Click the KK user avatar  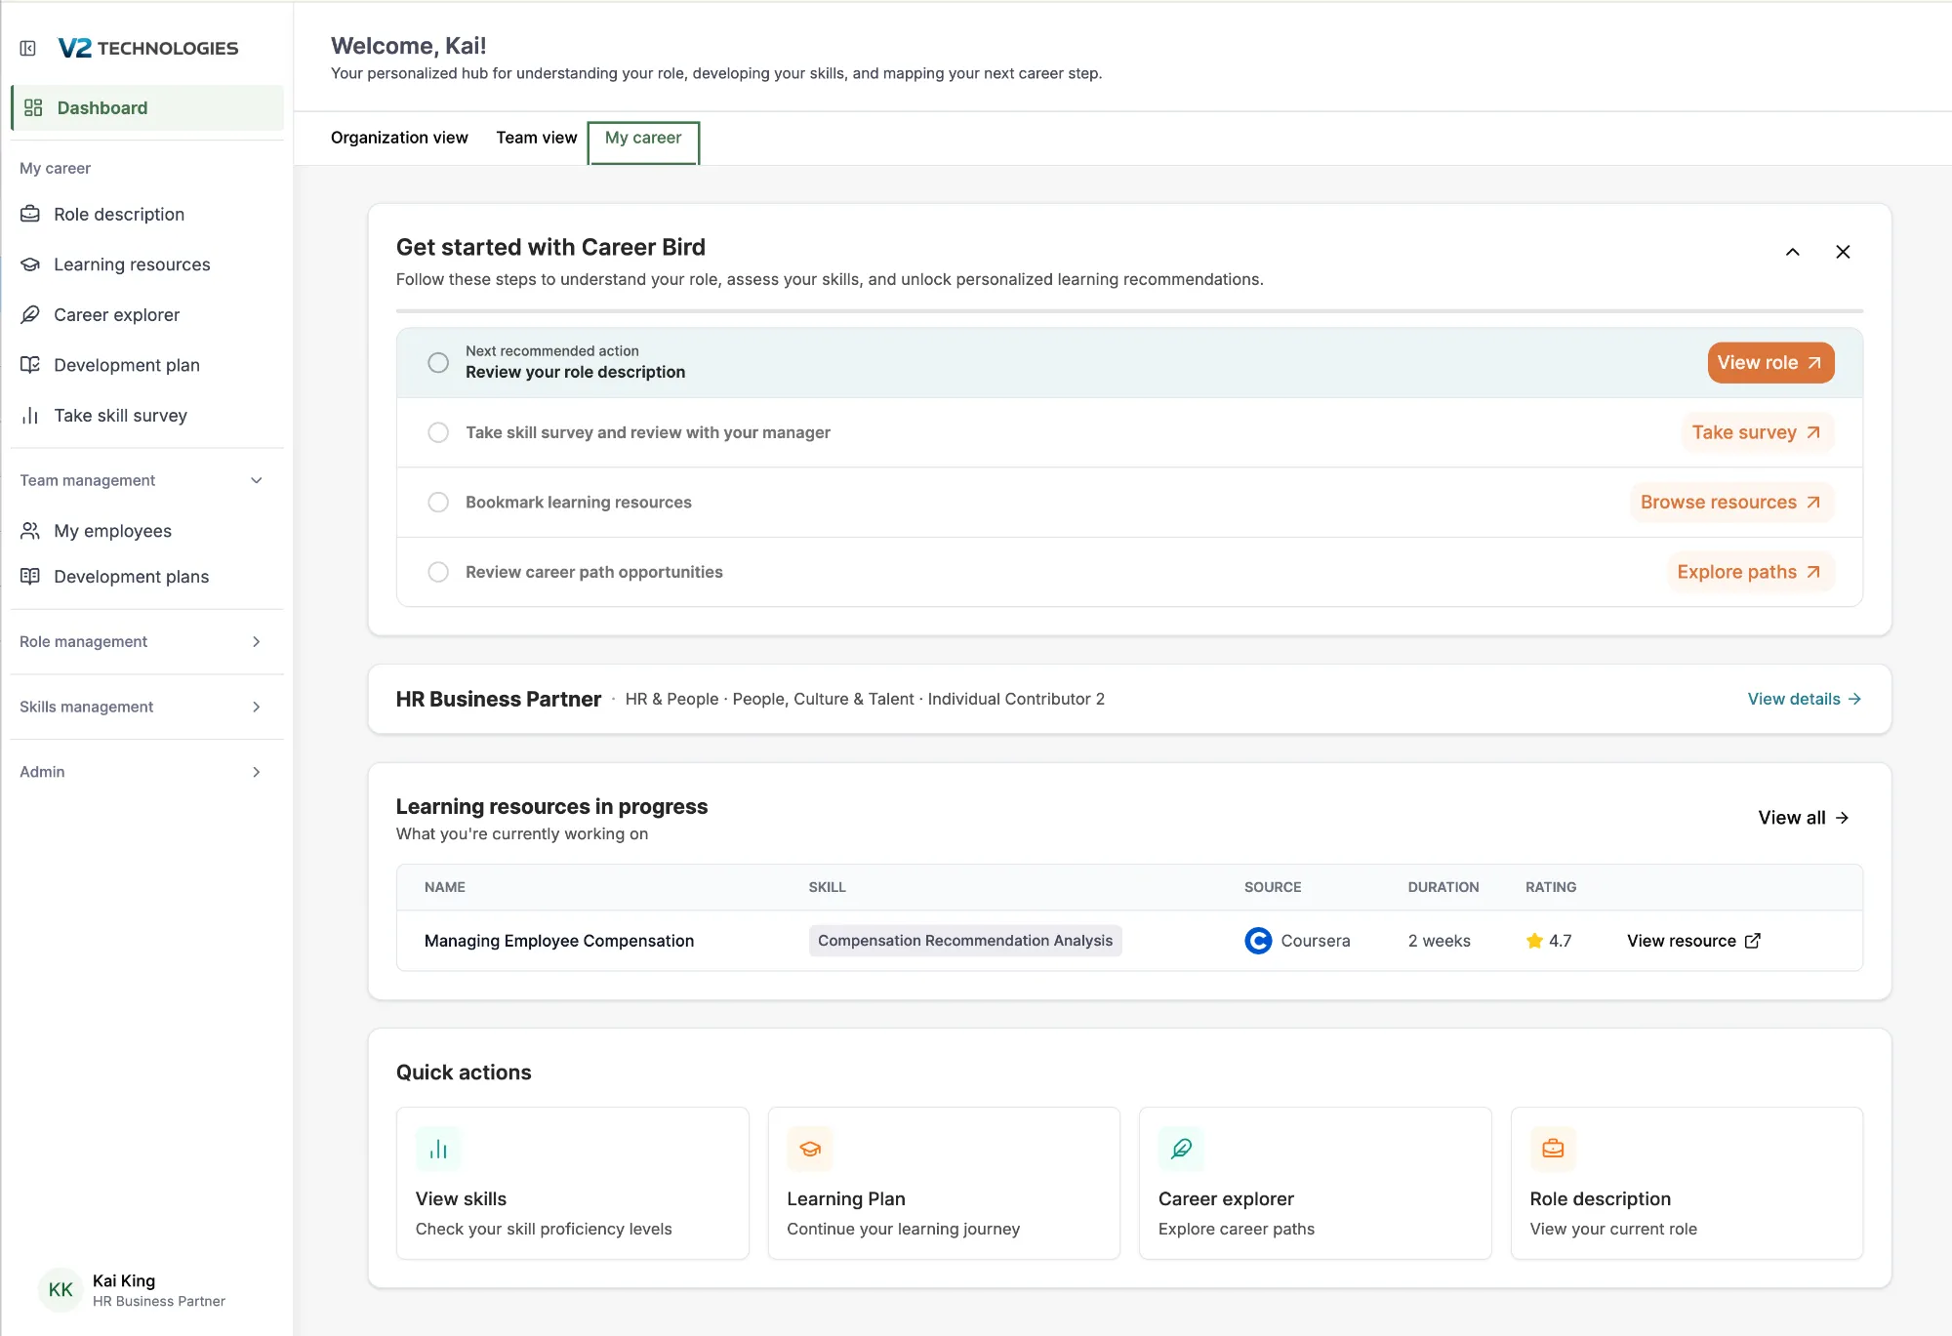(x=61, y=1290)
